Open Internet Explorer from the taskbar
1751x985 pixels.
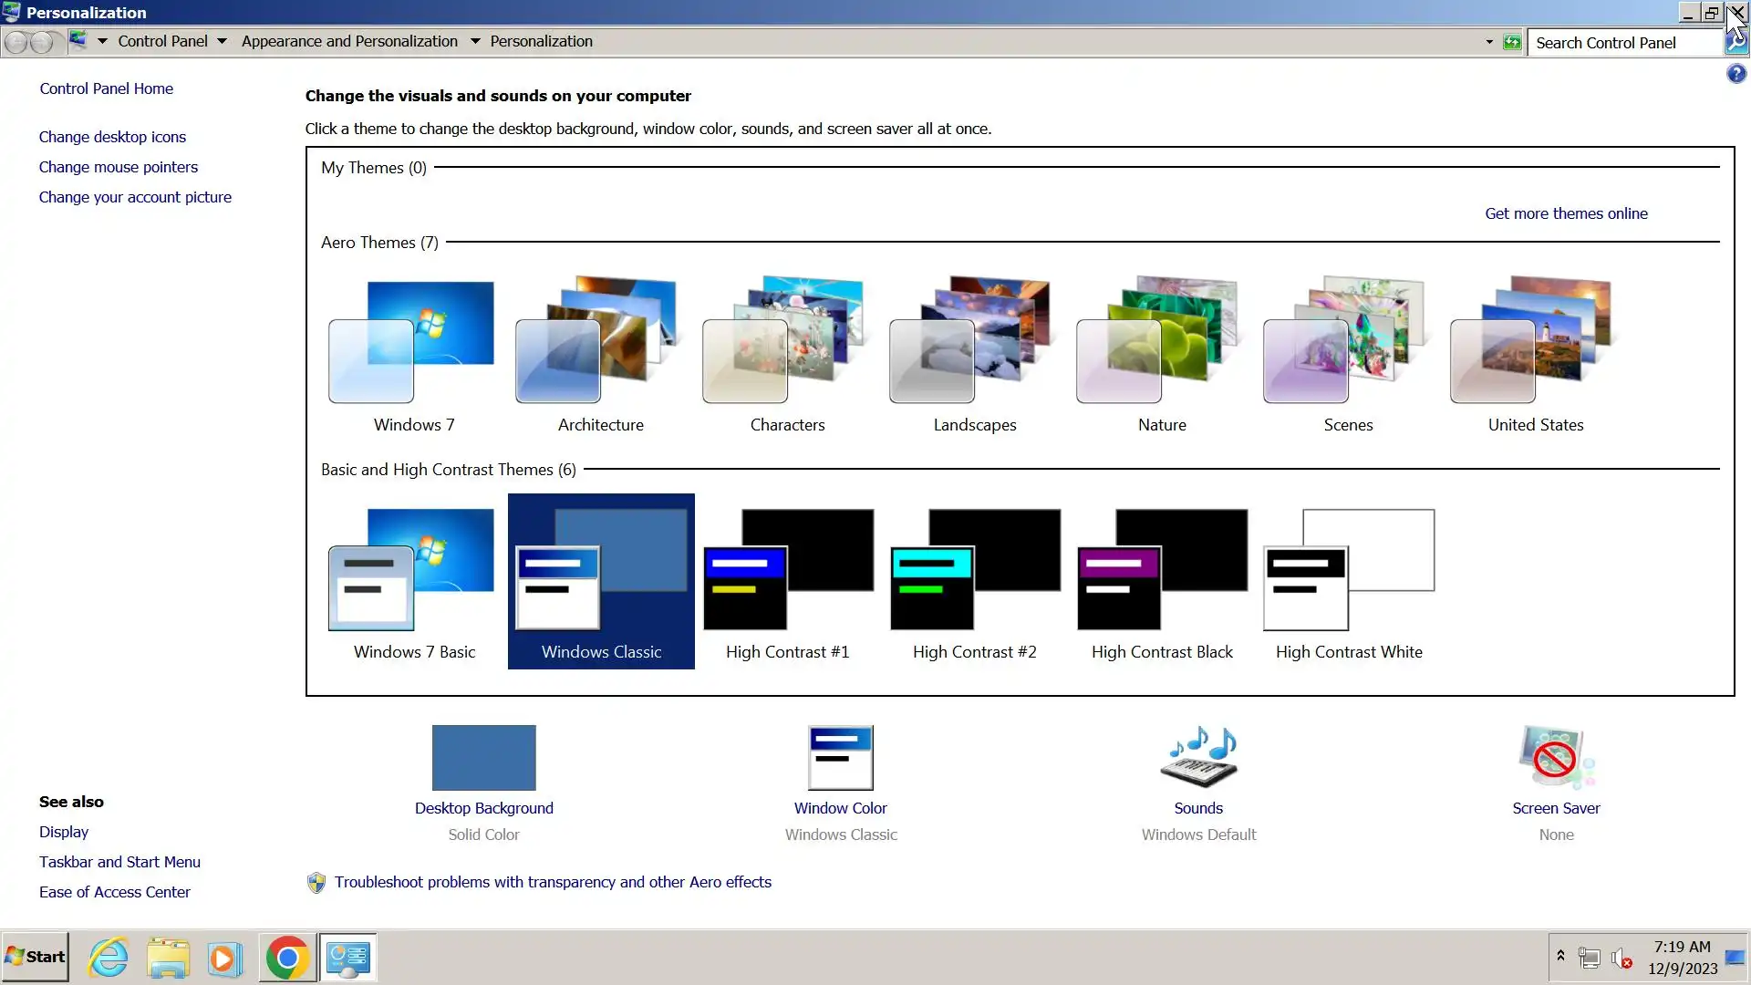tap(109, 958)
